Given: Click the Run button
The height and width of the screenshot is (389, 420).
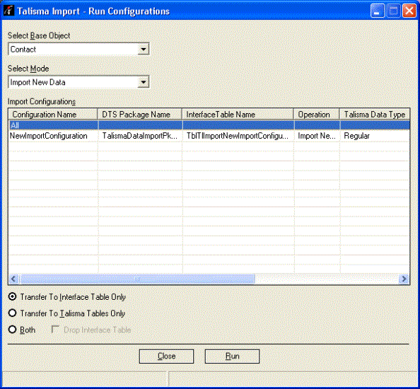Looking at the screenshot, I should pyautogui.click(x=232, y=356).
